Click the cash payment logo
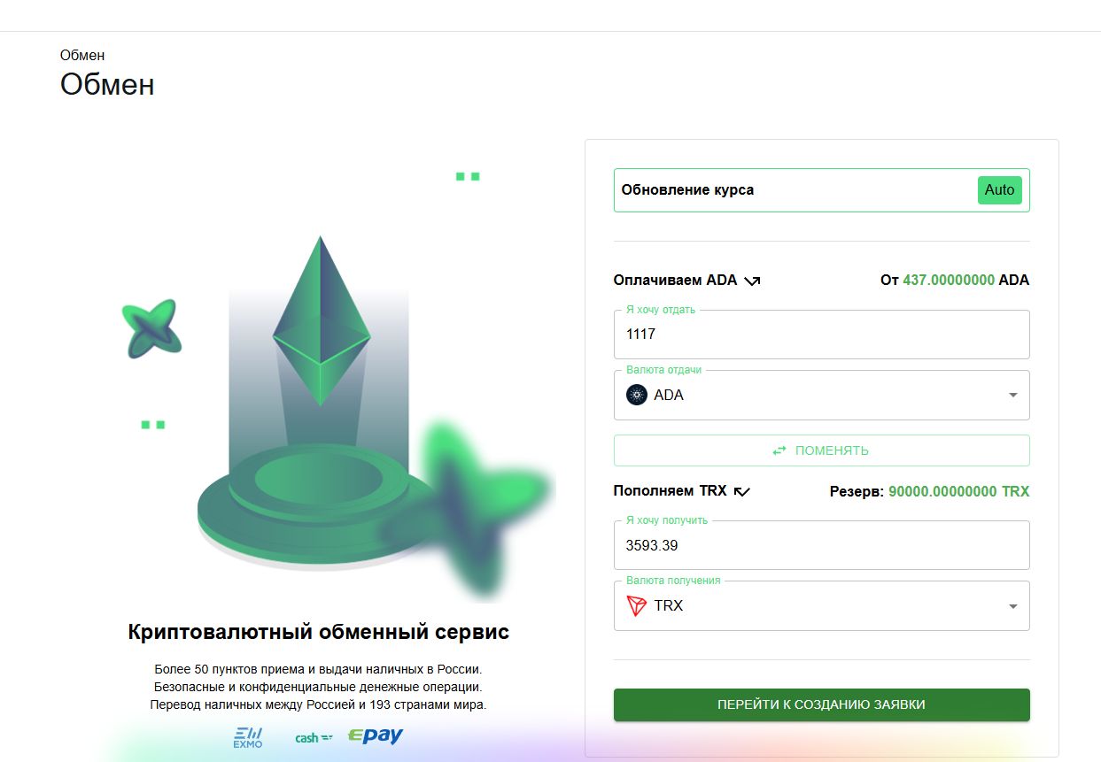 pos(314,737)
